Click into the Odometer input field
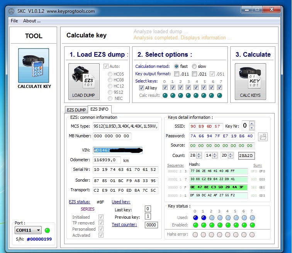 tap(107, 160)
